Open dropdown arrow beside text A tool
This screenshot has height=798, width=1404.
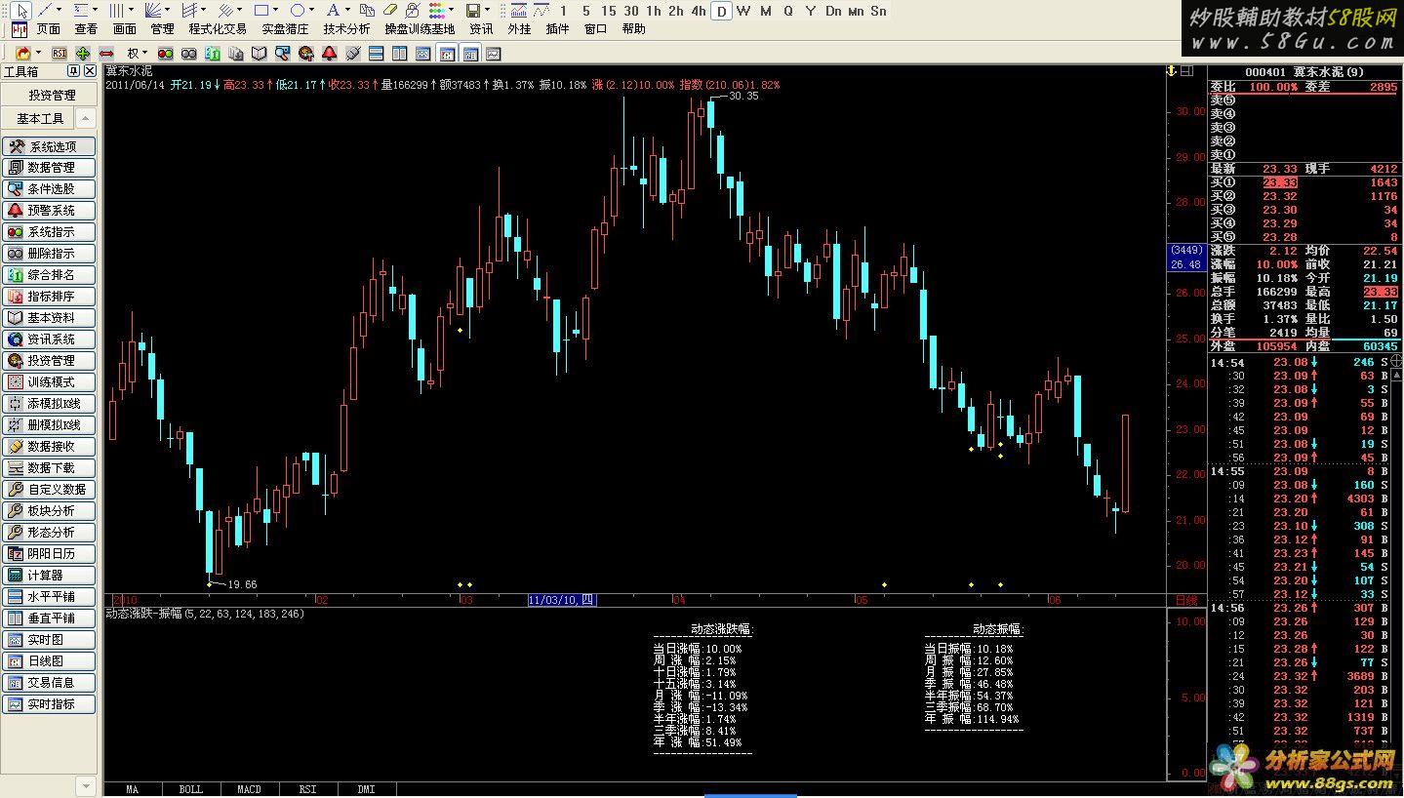347,11
